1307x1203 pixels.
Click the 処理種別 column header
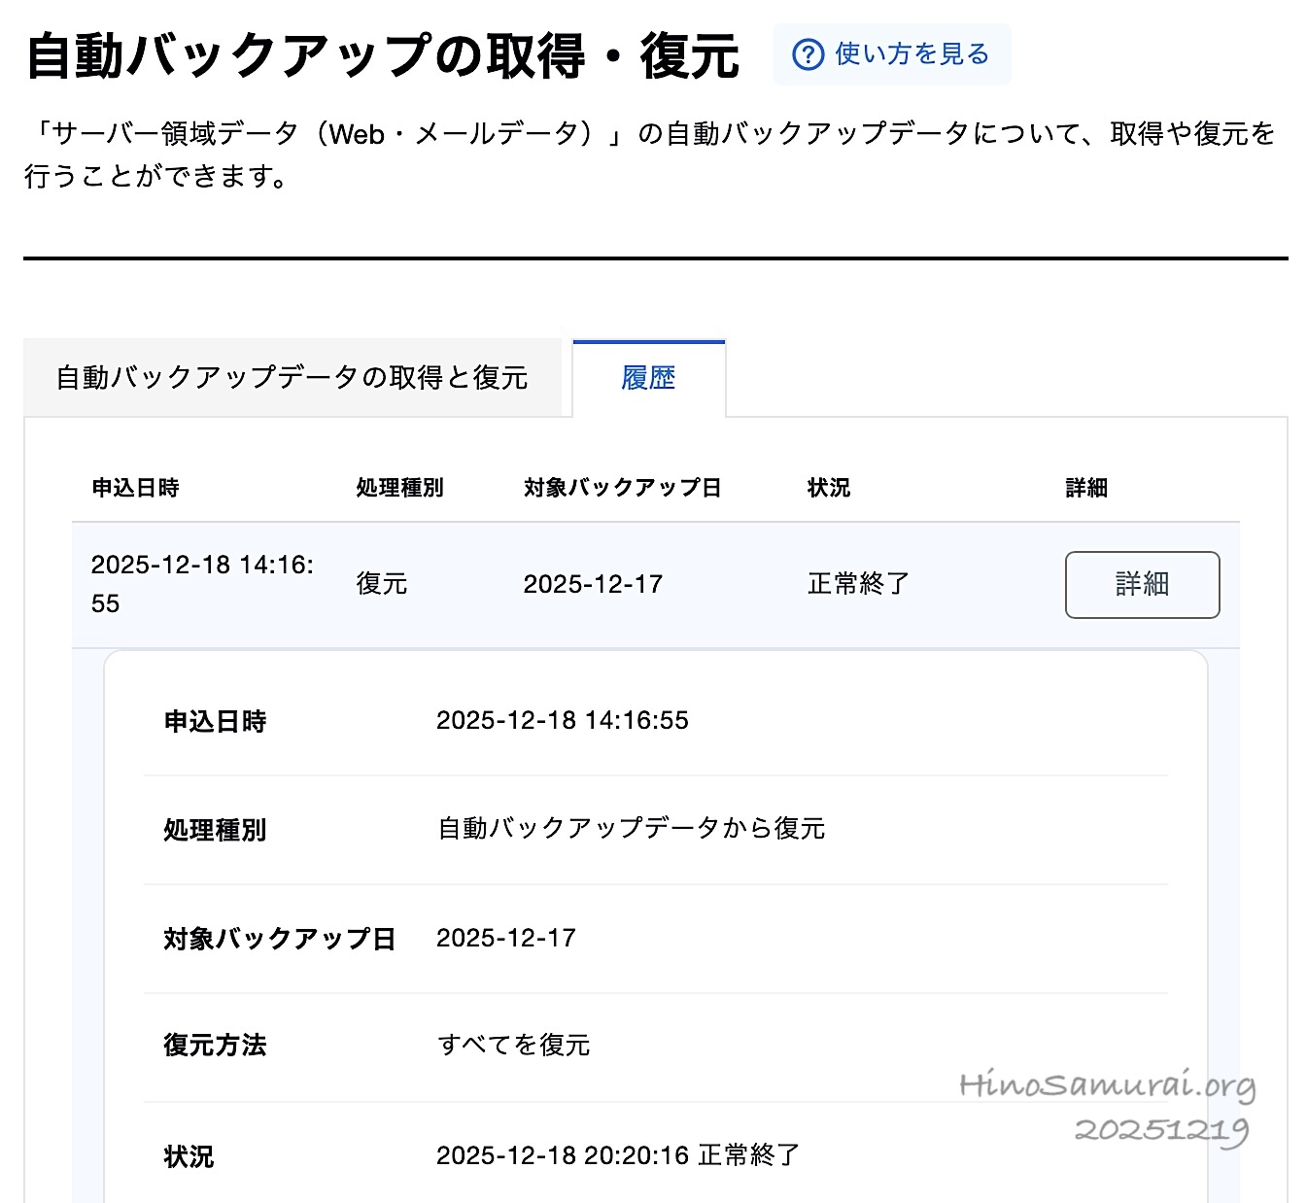click(399, 488)
